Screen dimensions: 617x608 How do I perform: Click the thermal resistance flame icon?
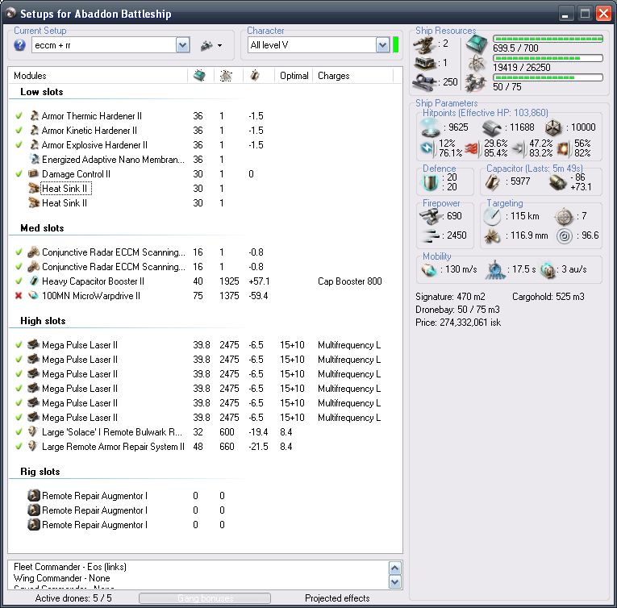[x=472, y=148]
